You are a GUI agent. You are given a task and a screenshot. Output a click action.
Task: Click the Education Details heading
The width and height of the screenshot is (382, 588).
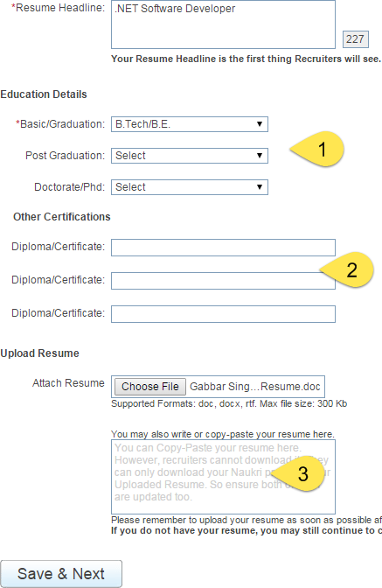pyautogui.click(x=44, y=94)
